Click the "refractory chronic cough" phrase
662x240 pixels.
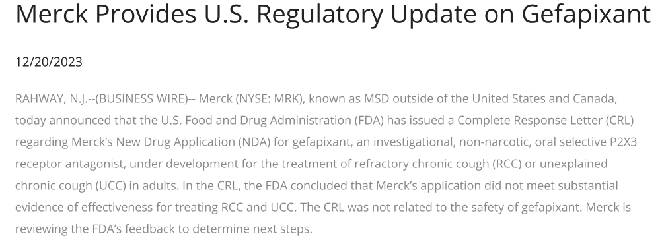pos(422,164)
